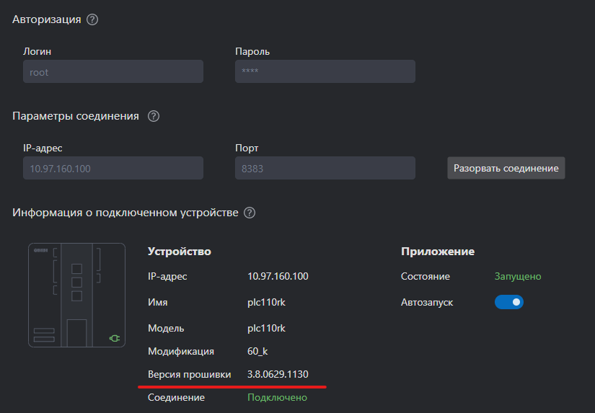Click the IP-адрес field with 10.97.160.100
The width and height of the screenshot is (595, 413).
[113, 168]
